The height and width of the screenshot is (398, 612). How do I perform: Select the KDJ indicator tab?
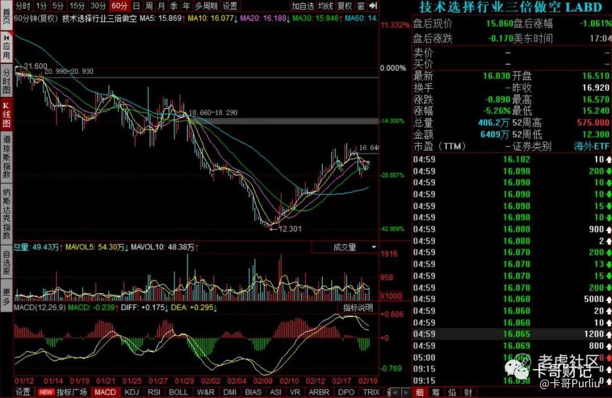click(131, 392)
